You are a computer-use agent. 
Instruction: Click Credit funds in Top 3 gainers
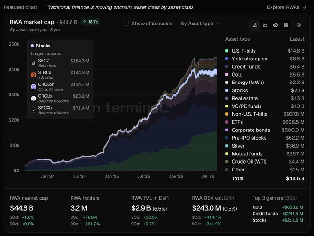point(265,214)
